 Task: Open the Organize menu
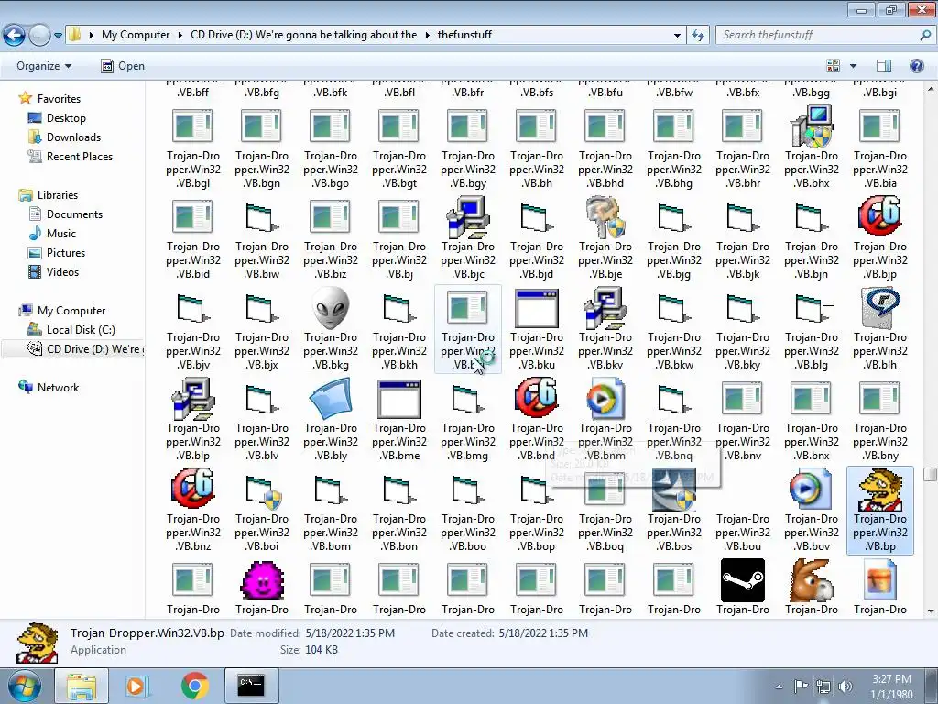click(x=44, y=66)
